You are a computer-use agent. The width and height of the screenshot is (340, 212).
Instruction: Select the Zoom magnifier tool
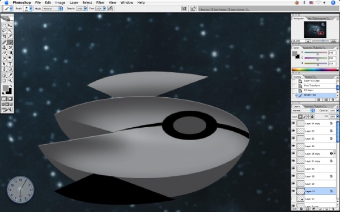(x=10, y=80)
